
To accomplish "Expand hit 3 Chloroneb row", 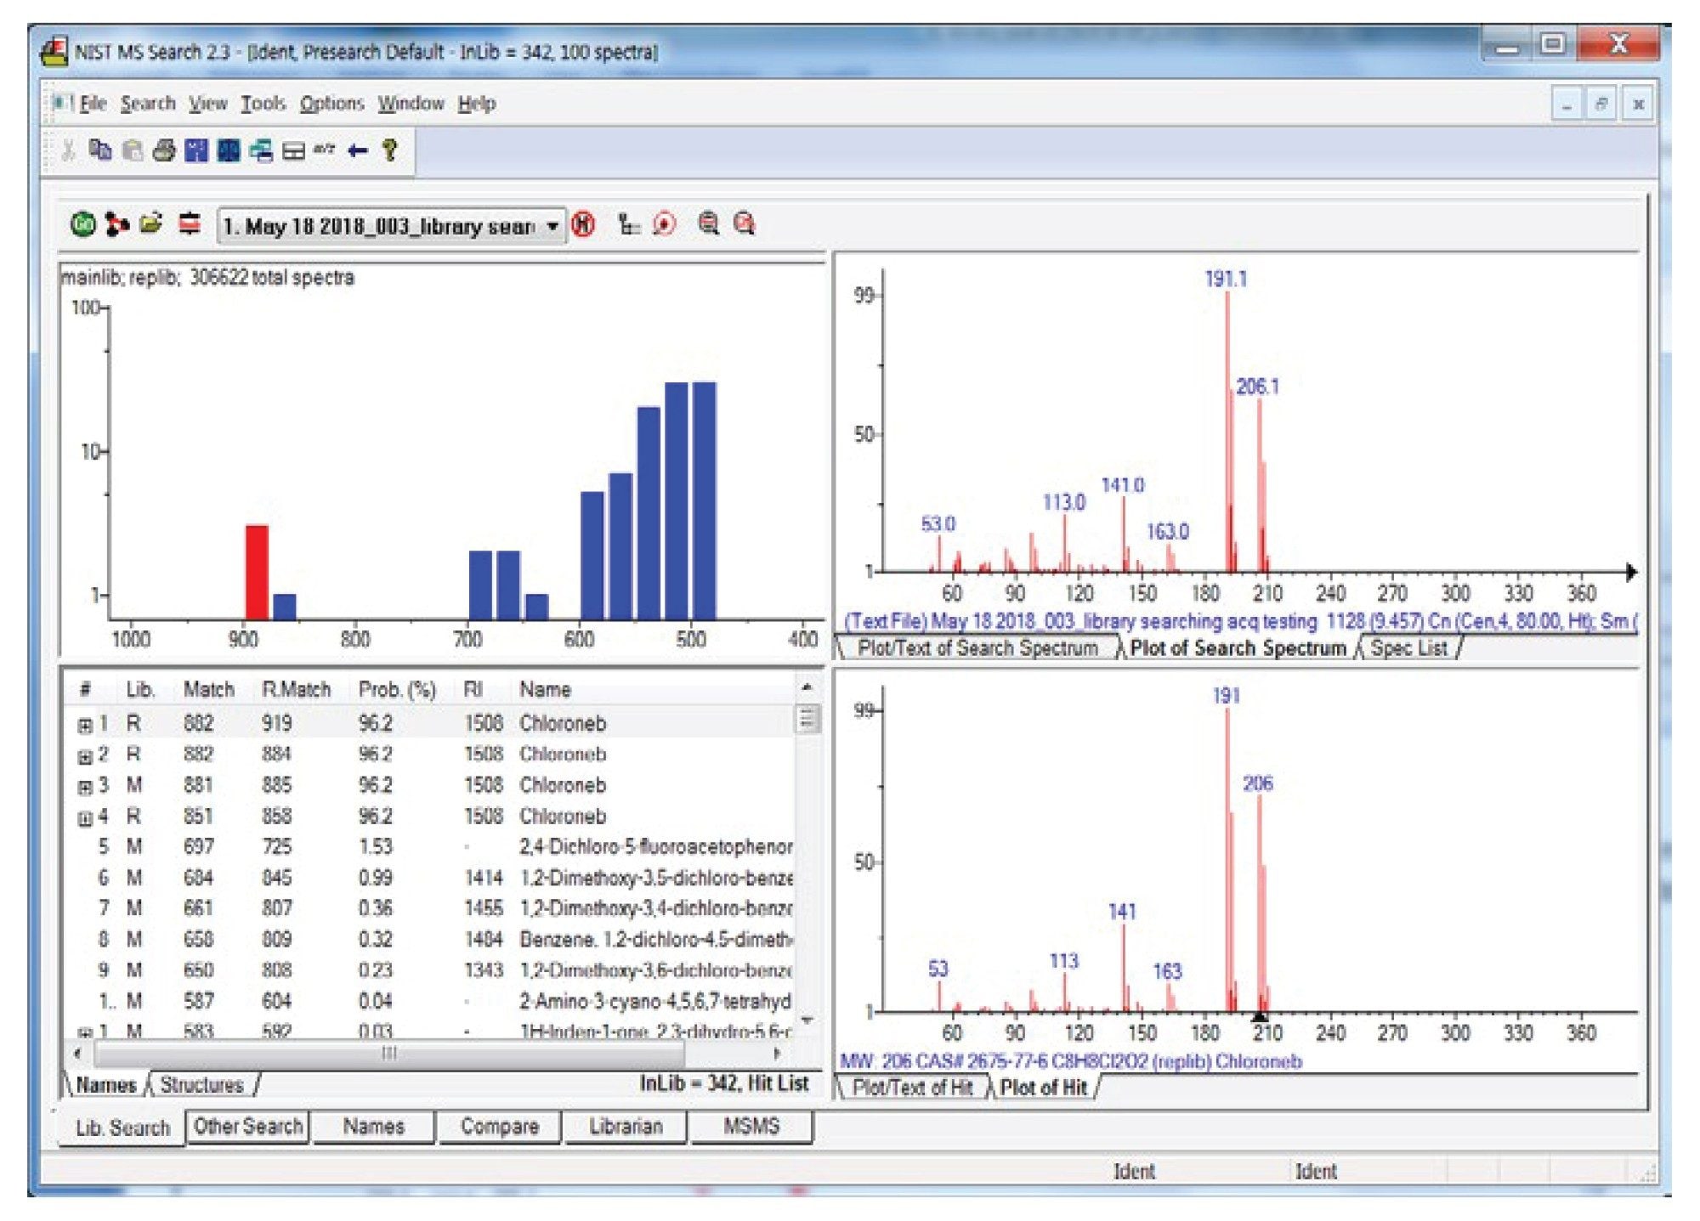I will click(x=85, y=787).
